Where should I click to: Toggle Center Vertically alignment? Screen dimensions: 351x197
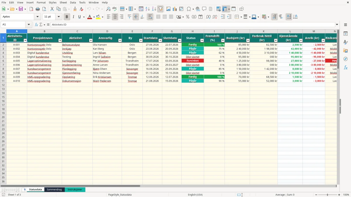click(136, 17)
